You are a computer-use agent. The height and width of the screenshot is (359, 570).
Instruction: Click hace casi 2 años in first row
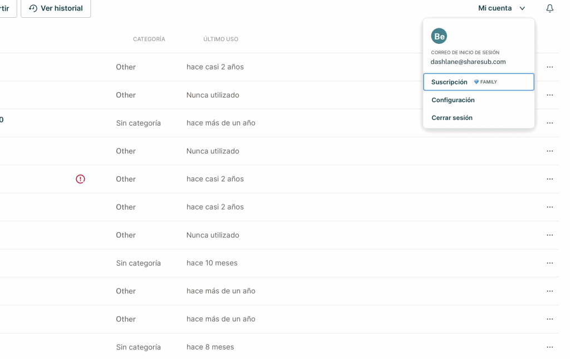click(x=215, y=67)
